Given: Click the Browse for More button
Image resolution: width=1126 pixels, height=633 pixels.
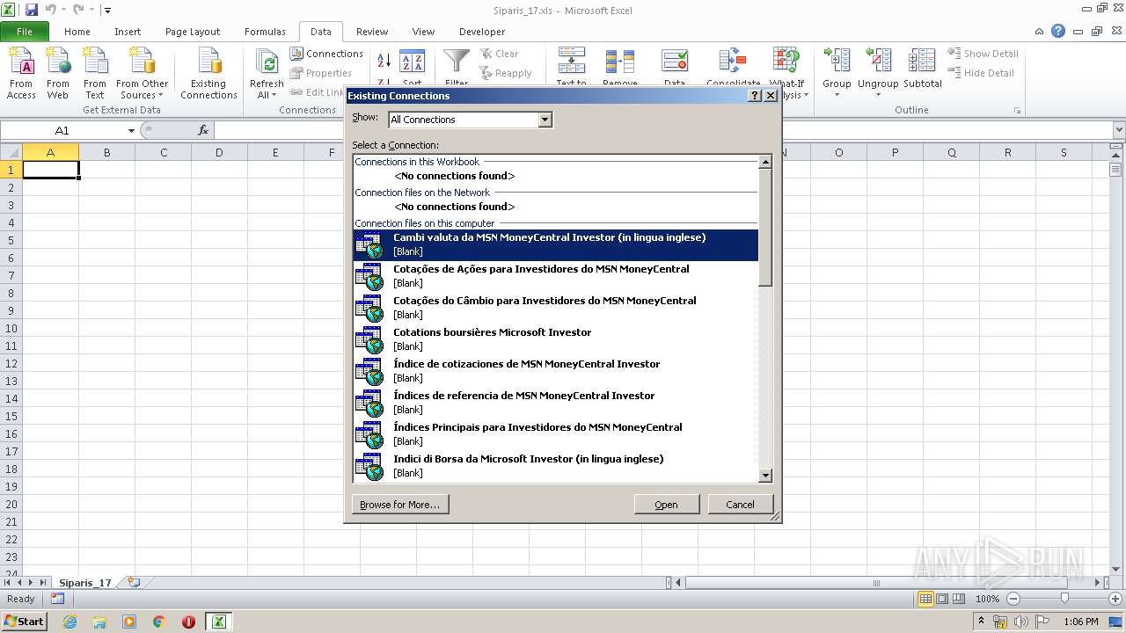Looking at the screenshot, I should coord(400,505).
